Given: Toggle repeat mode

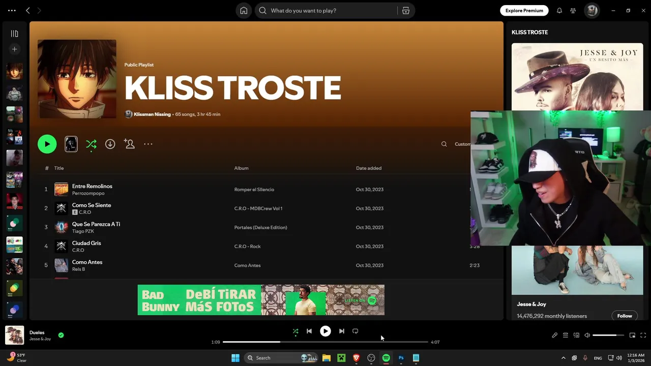Looking at the screenshot, I should click(x=356, y=331).
